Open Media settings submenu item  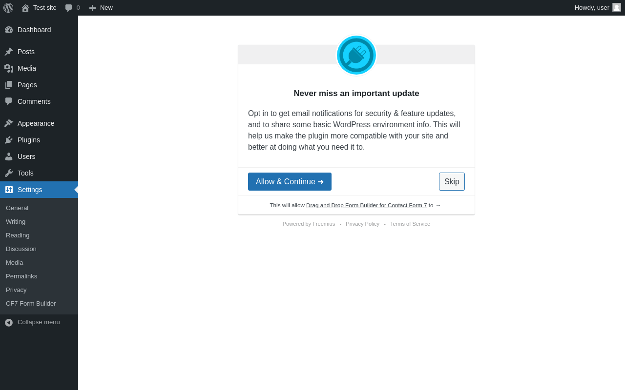tap(15, 263)
